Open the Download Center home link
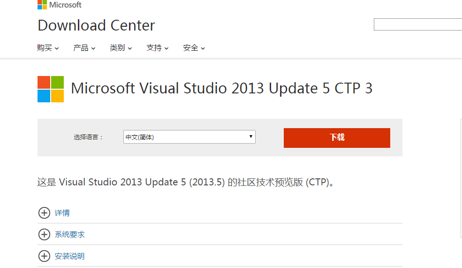This screenshot has height=268, width=462. point(96,25)
